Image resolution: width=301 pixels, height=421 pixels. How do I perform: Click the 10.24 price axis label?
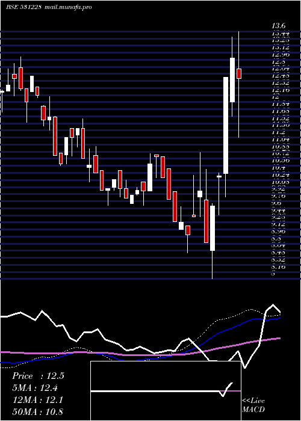click(281, 174)
